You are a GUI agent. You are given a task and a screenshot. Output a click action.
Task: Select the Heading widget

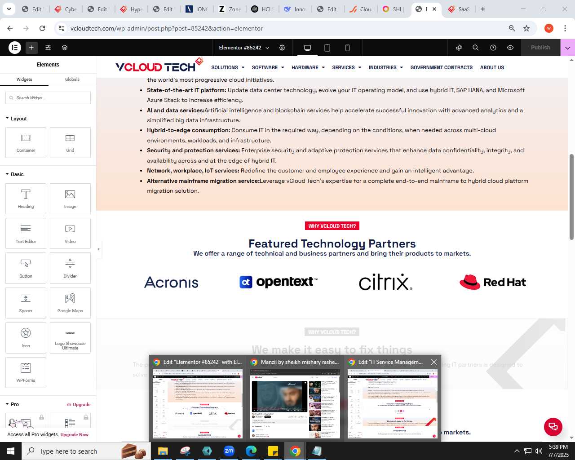coord(26,199)
